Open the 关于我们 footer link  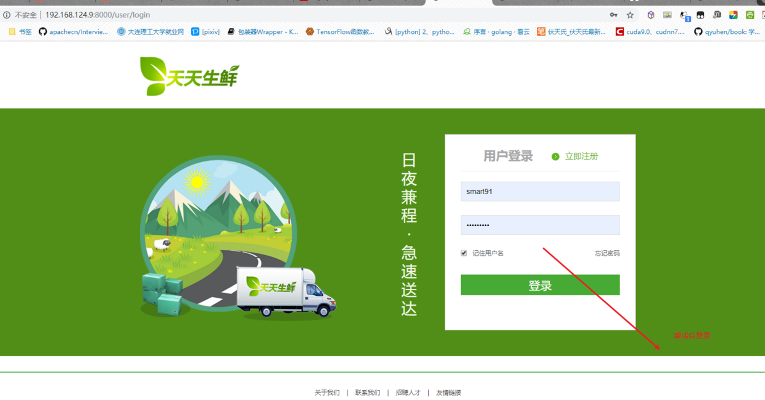point(327,393)
